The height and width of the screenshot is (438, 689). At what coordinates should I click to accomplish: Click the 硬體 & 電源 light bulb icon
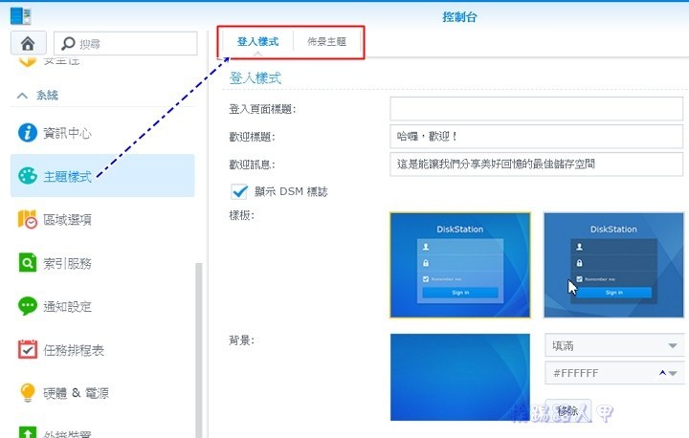pyautogui.click(x=27, y=392)
